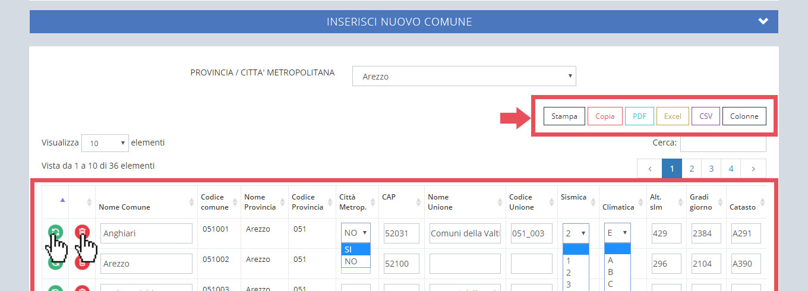Click the Copia button
Screen dimensions: 808x291
pyautogui.click(x=605, y=116)
